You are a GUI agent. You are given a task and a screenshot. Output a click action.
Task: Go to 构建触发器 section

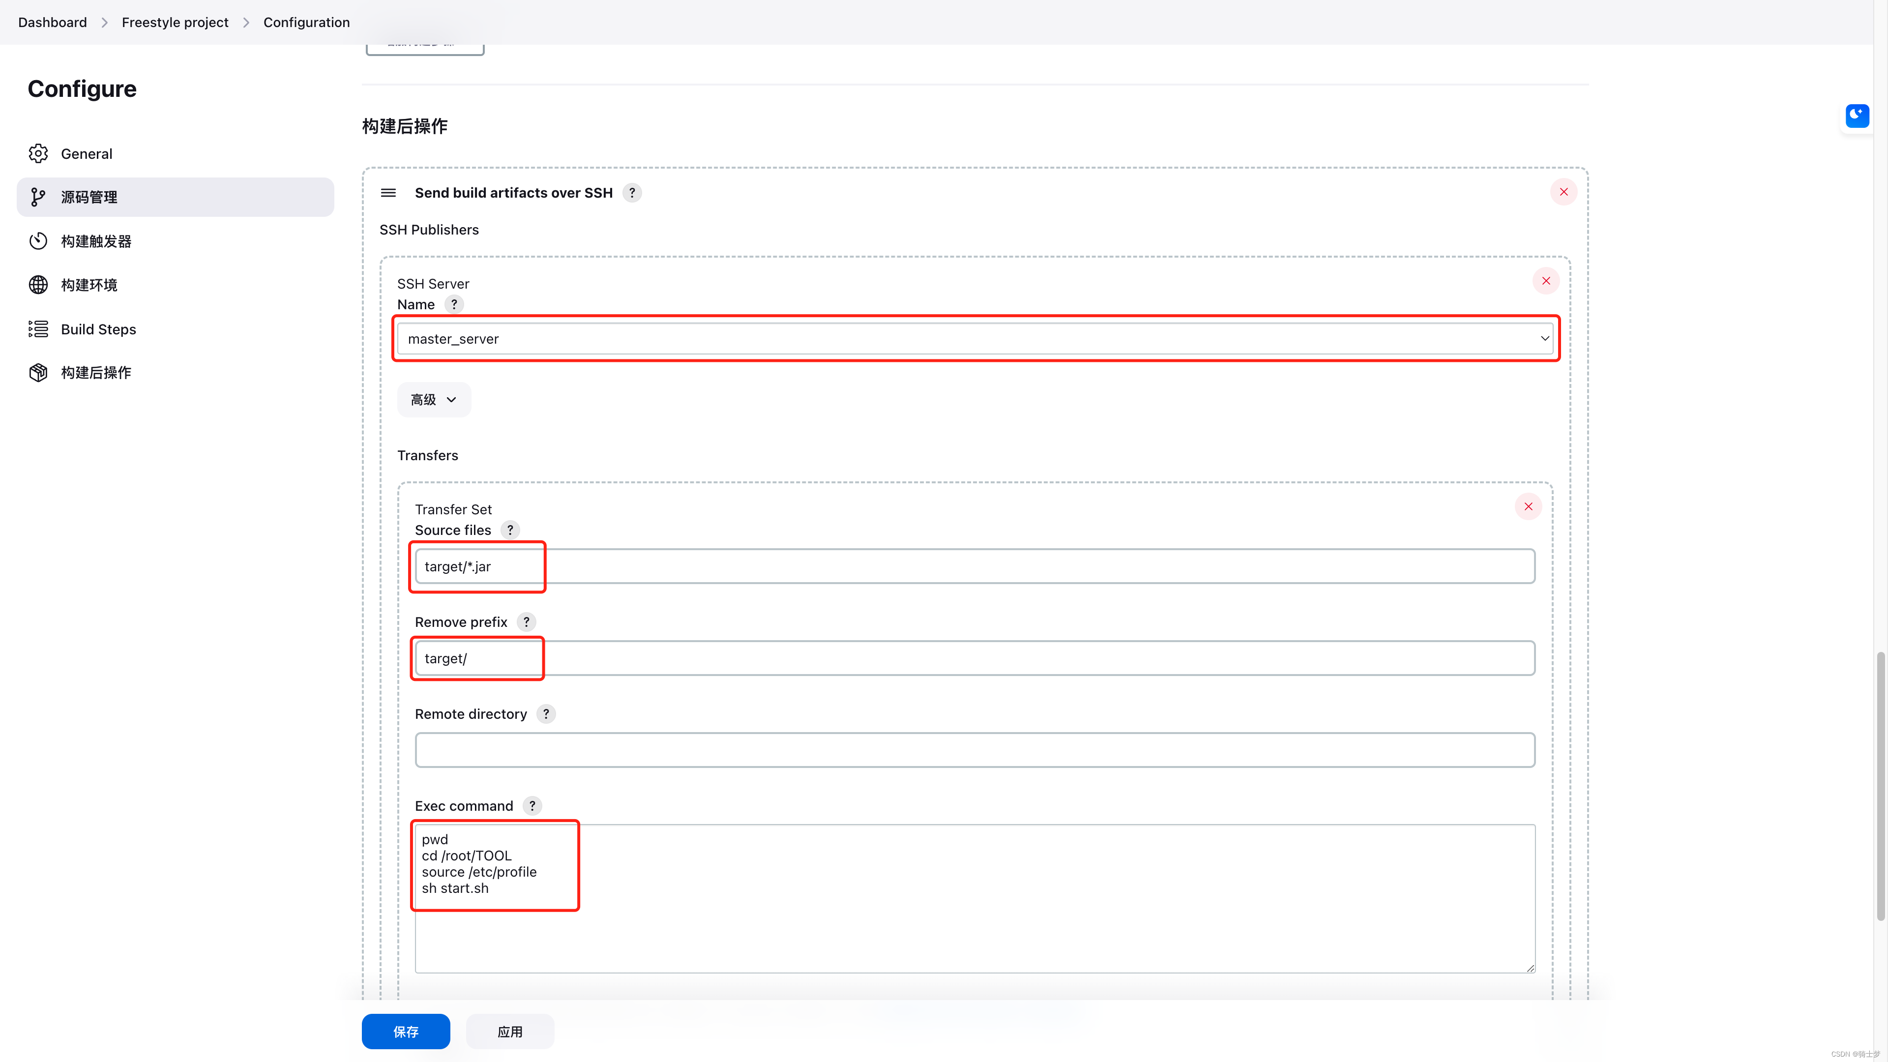(x=175, y=241)
